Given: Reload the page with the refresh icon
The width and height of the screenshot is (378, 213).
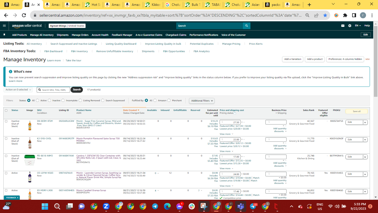Looking at the screenshot, I should point(24,15).
